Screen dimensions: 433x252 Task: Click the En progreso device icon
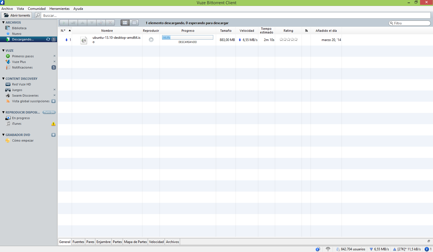click(x=8, y=118)
